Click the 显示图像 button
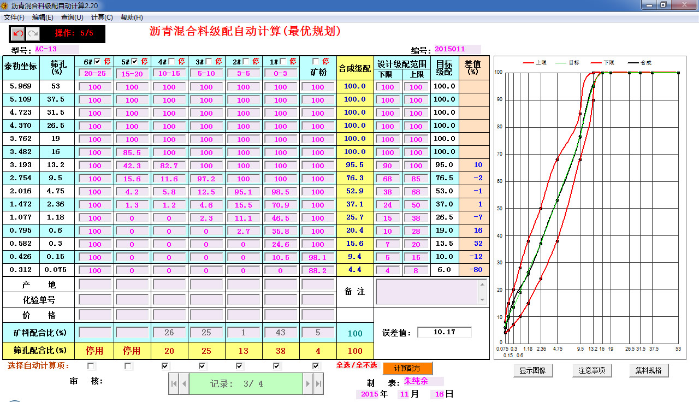The height and width of the screenshot is (402, 699). tap(532, 370)
